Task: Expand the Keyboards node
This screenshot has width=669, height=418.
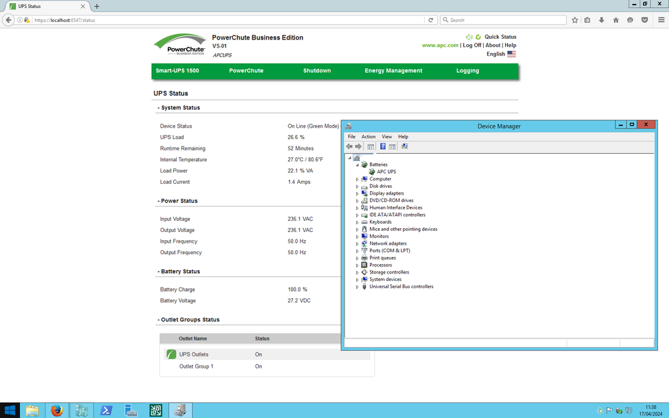Action: pyautogui.click(x=357, y=222)
